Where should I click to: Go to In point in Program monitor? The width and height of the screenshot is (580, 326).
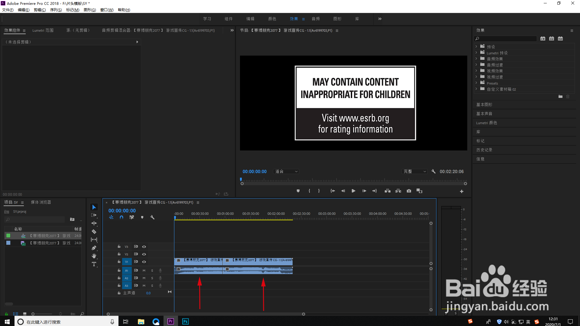[x=332, y=191]
